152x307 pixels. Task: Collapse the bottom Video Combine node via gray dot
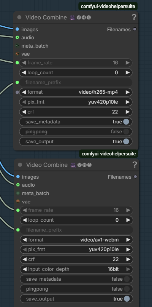point(20,165)
